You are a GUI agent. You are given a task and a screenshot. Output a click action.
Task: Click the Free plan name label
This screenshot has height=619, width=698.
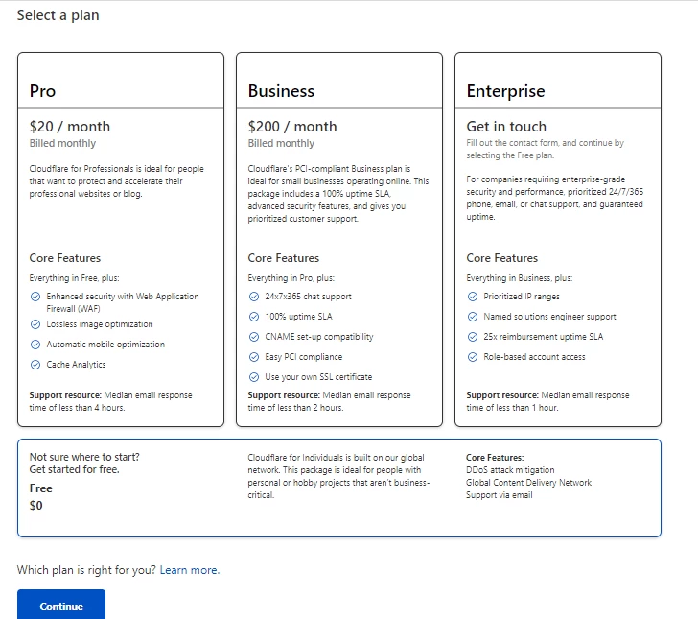[x=41, y=488]
